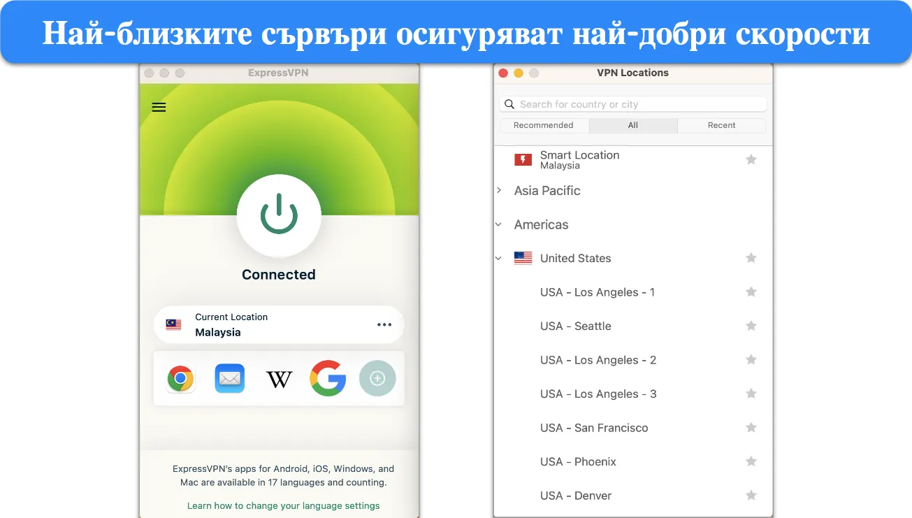This screenshot has width=912, height=518.
Task: Star the USA - Phoenix location
Action: (751, 461)
